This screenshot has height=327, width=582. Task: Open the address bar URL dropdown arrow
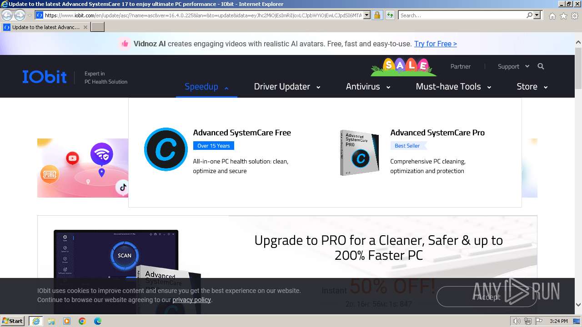(367, 15)
